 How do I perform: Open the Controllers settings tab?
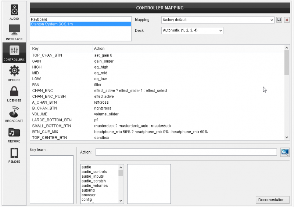[x=14, y=53]
